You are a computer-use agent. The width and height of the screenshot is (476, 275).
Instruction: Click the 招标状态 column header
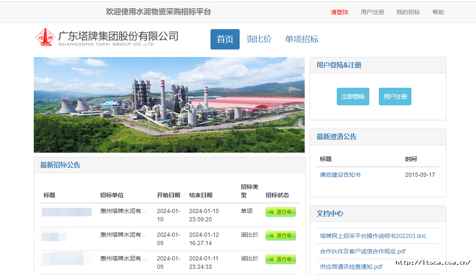coord(277,196)
